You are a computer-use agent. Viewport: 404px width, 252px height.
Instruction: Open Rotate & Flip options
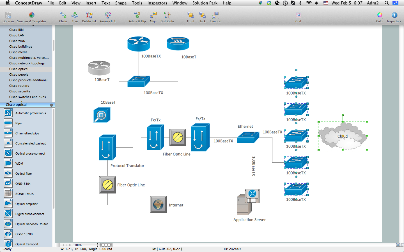(x=137, y=17)
